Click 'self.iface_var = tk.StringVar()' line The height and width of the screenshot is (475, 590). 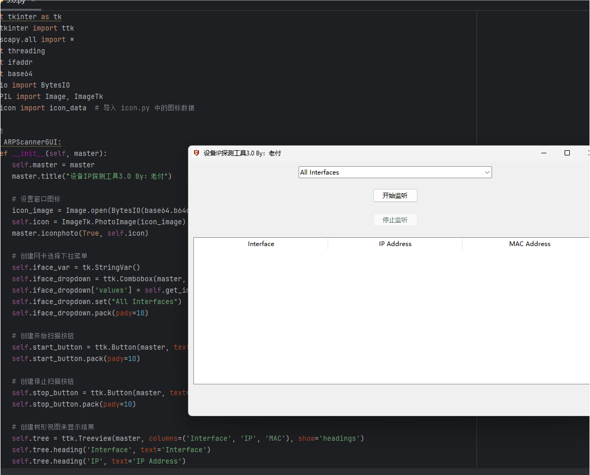click(76, 267)
